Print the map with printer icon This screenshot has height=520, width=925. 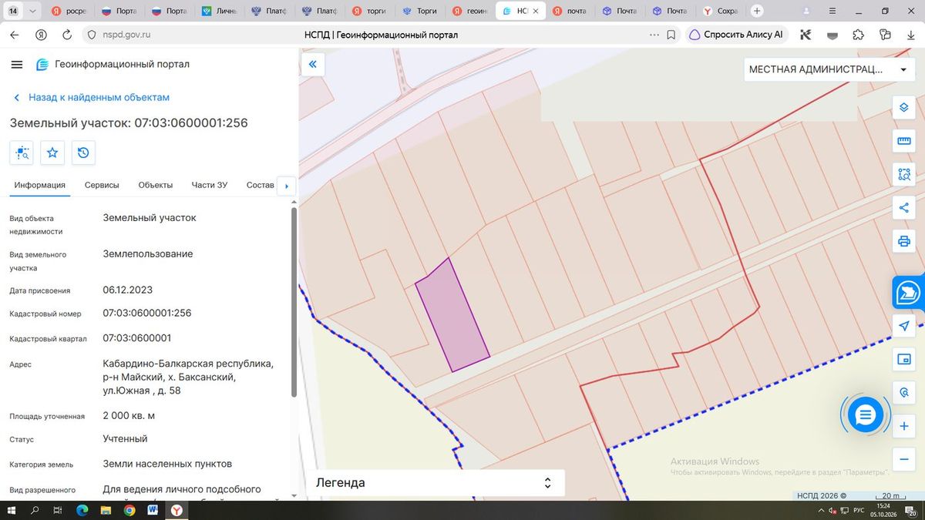tap(904, 242)
